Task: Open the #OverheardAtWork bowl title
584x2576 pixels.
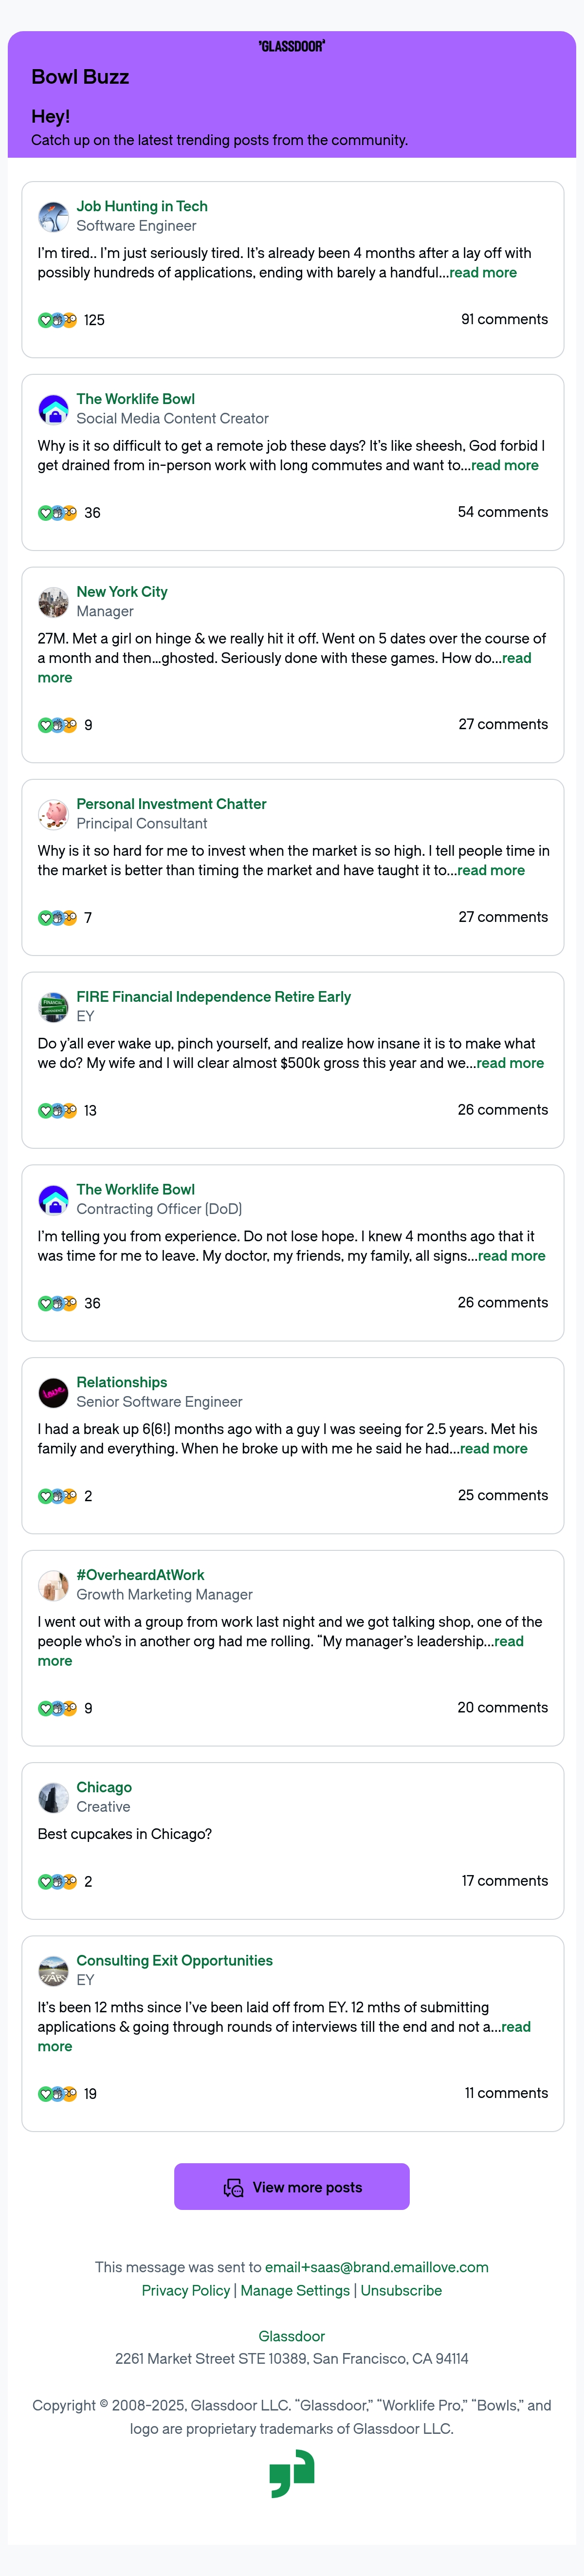Action: [140, 1575]
